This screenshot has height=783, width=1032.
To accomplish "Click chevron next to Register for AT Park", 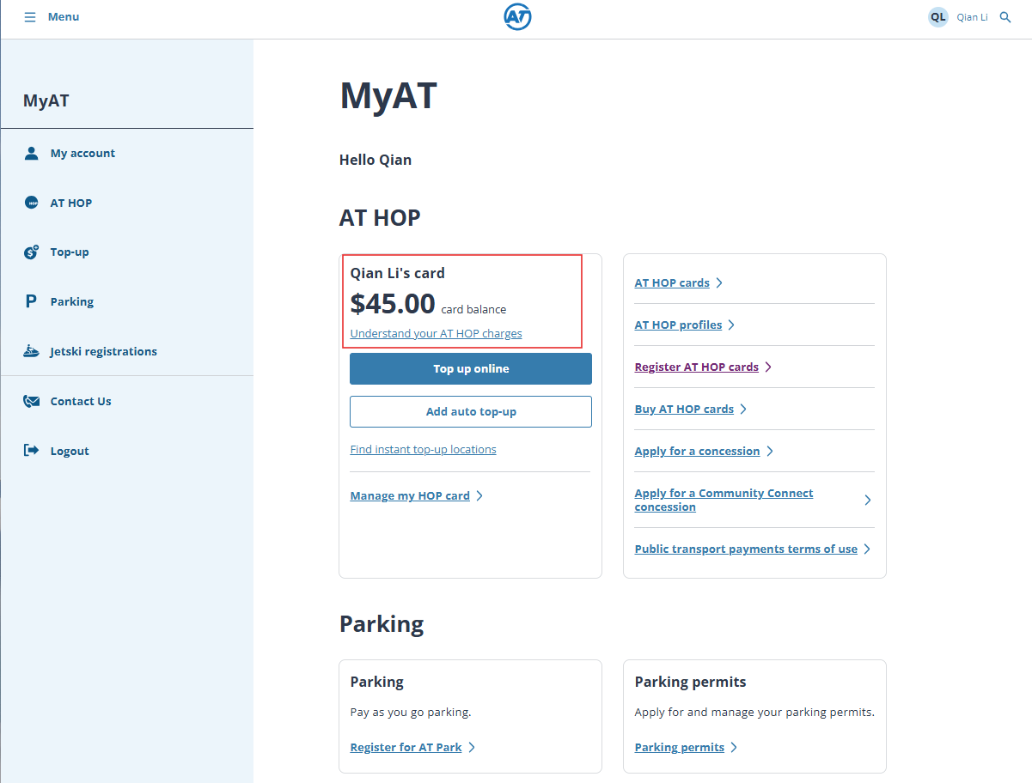I will click(x=472, y=747).
